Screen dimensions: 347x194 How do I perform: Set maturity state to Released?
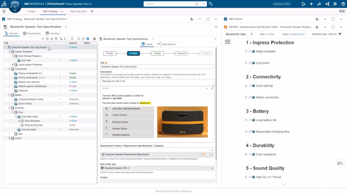coord(181,53)
